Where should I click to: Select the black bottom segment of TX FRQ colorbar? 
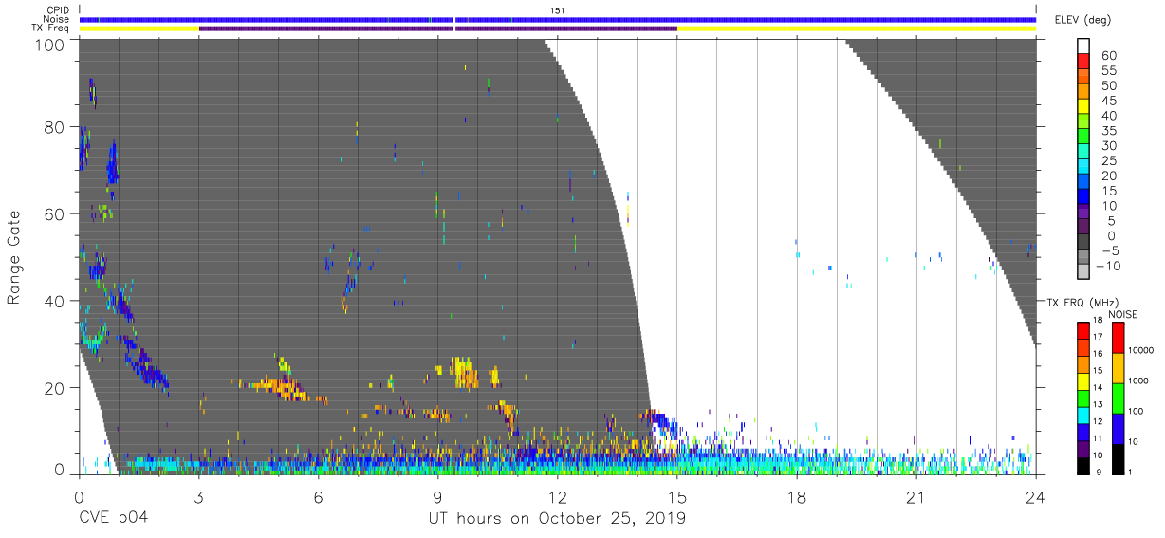[1083, 466]
